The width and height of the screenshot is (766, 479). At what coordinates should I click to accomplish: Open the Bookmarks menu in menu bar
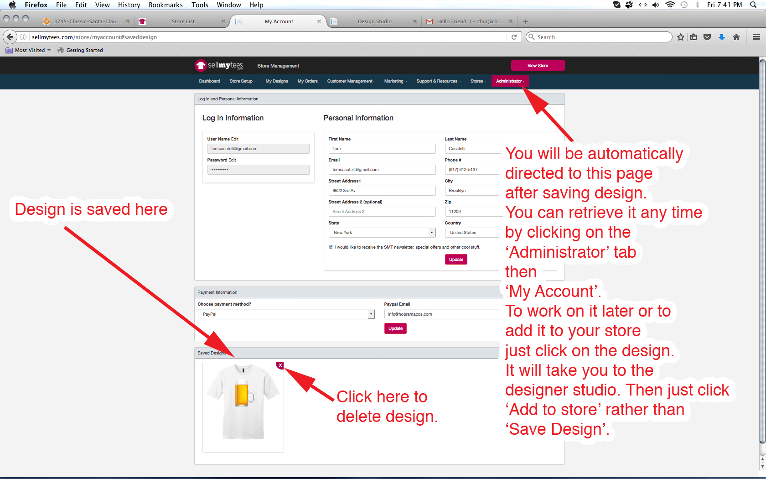click(166, 5)
